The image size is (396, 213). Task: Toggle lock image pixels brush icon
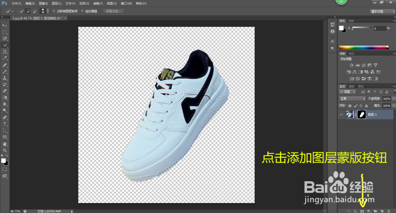(x=355, y=106)
